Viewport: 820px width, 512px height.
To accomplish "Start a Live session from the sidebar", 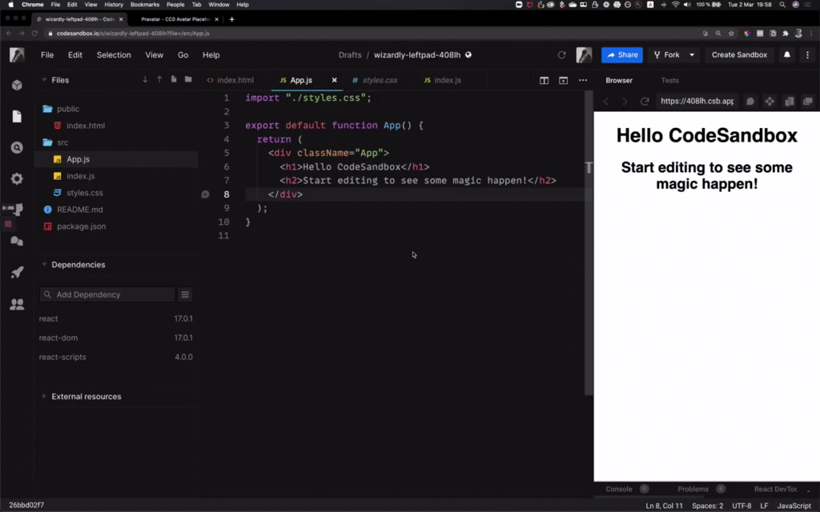I will [18, 209].
